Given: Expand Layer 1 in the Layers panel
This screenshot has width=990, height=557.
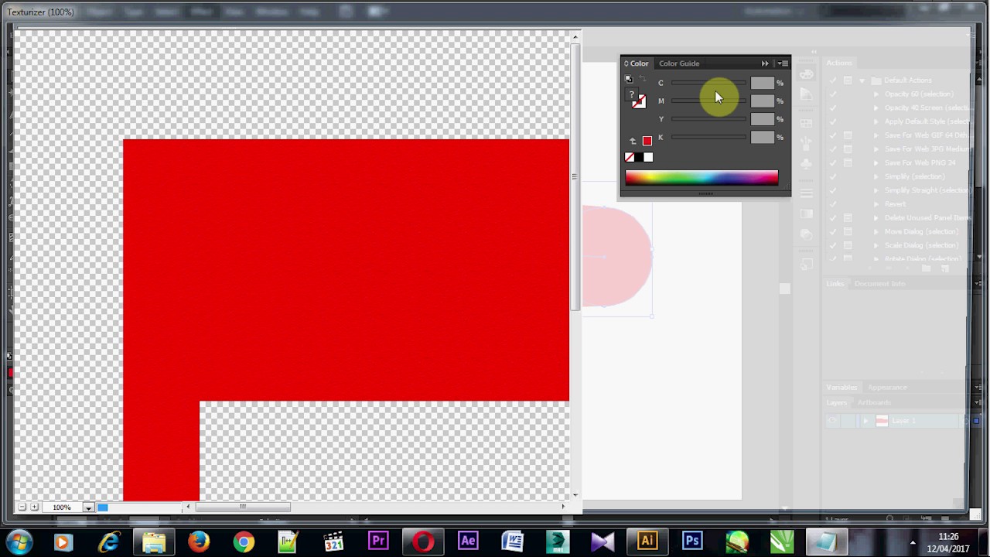Looking at the screenshot, I should click(865, 421).
